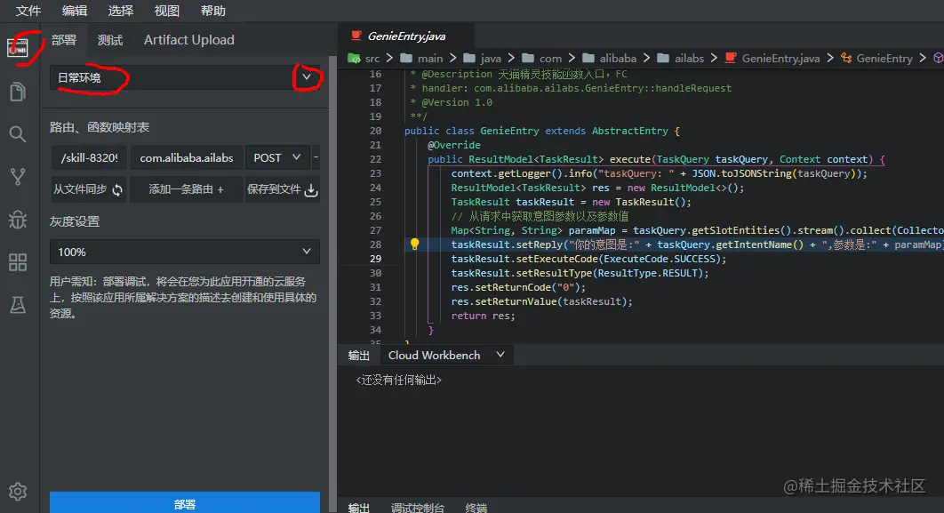The image size is (944, 513).
Task: Click line number 22 in the gutter
Action: point(375,159)
